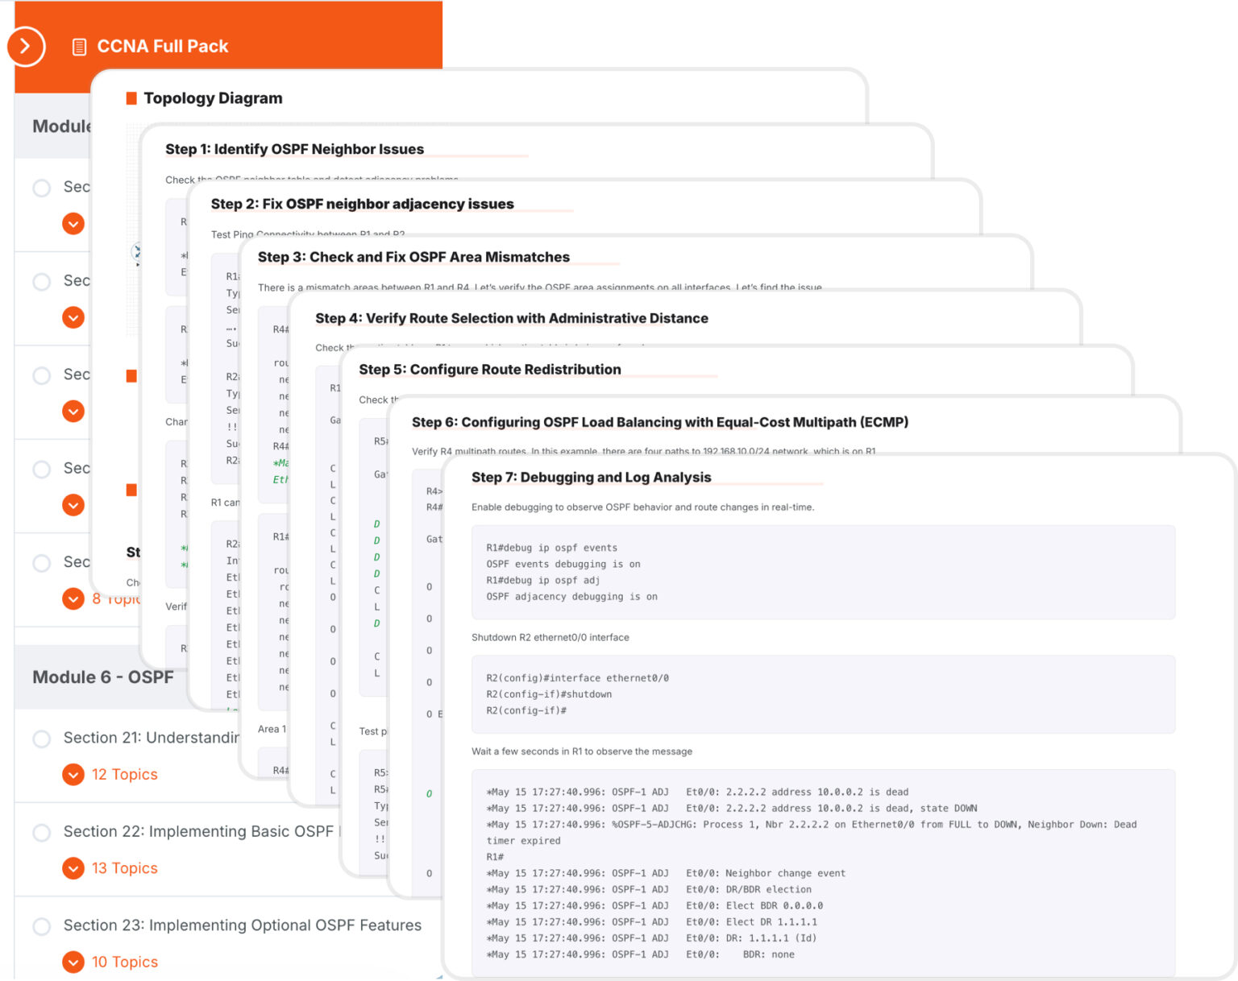Toggle the Section 21 completion circle
The height and width of the screenshot is (981, 1238).
click(x=42, y=739)
